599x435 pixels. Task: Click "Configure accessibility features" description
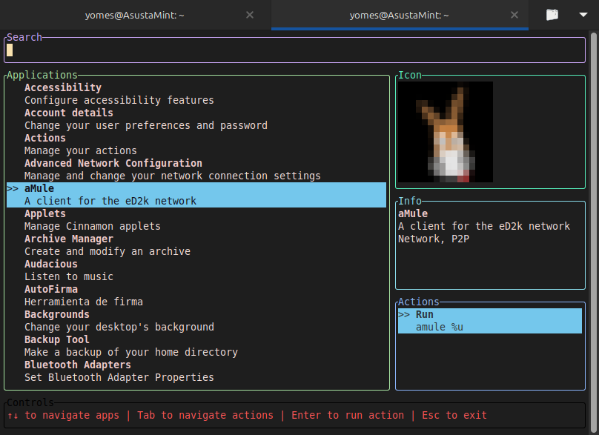119,100
